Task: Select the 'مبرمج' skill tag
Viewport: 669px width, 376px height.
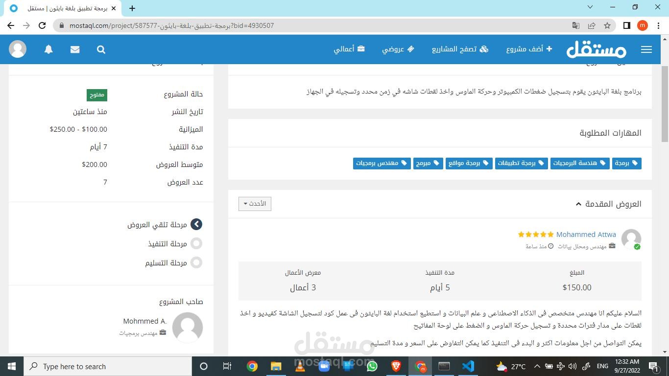Action: click(x=428, y=163)
